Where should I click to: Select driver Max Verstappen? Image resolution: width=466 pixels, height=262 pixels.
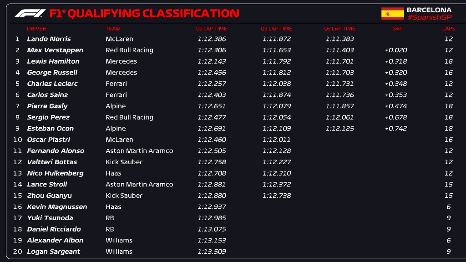[x=55, y=50]
